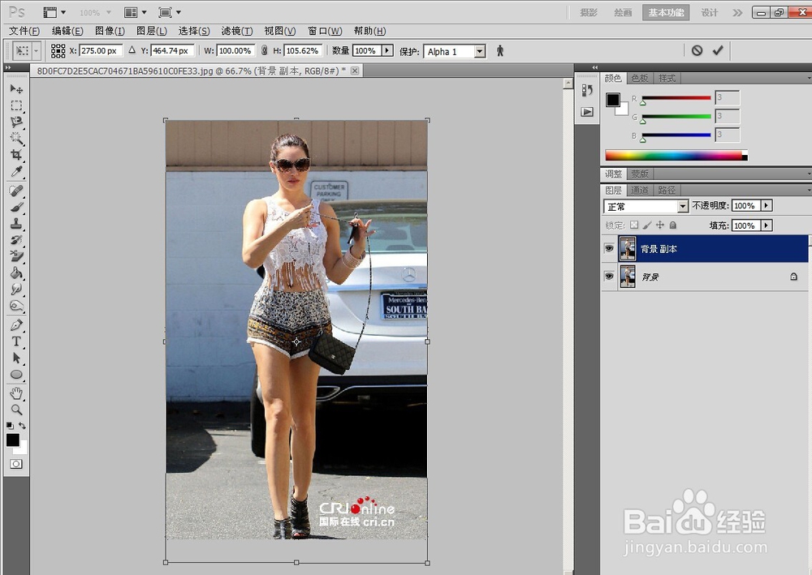Click the X position input field
This screenshot has height=575, width=812.
click(x=101, y=50)
